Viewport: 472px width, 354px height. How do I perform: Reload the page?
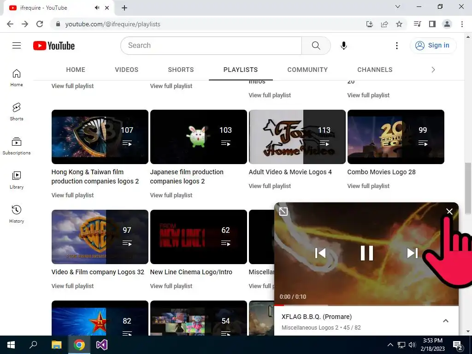click(40, 24)
